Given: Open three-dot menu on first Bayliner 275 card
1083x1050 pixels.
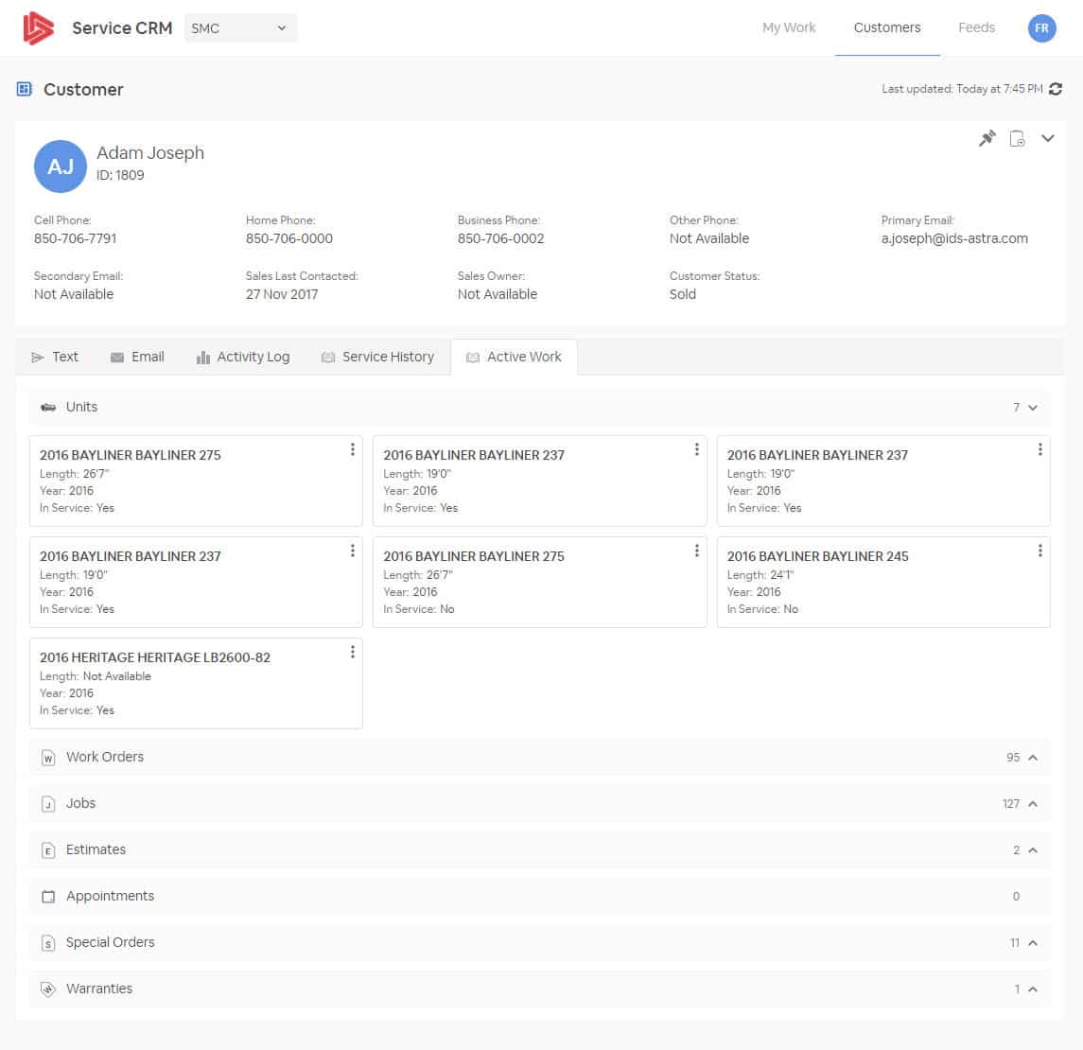Looking at the screenshot, I should click(353, 449).
